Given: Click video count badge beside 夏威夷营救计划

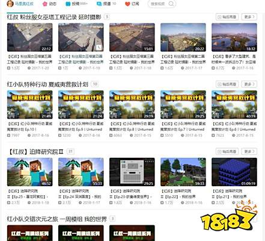Looking at the screenshot, I should (x=95, y=84).
